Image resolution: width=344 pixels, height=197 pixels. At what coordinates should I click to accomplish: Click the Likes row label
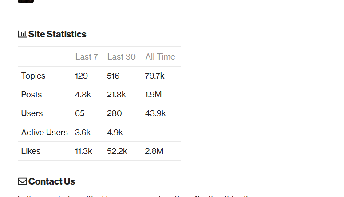tap(31, 151)
